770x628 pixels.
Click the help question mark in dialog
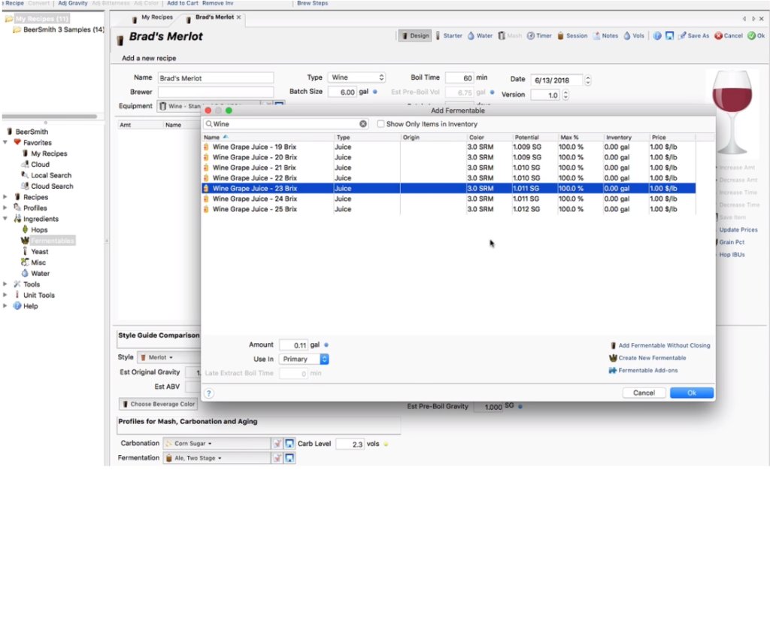[209, 393]
